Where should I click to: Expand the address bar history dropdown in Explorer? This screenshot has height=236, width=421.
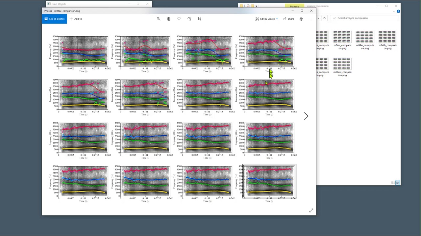pyautogui.click(x=318, y=18)
